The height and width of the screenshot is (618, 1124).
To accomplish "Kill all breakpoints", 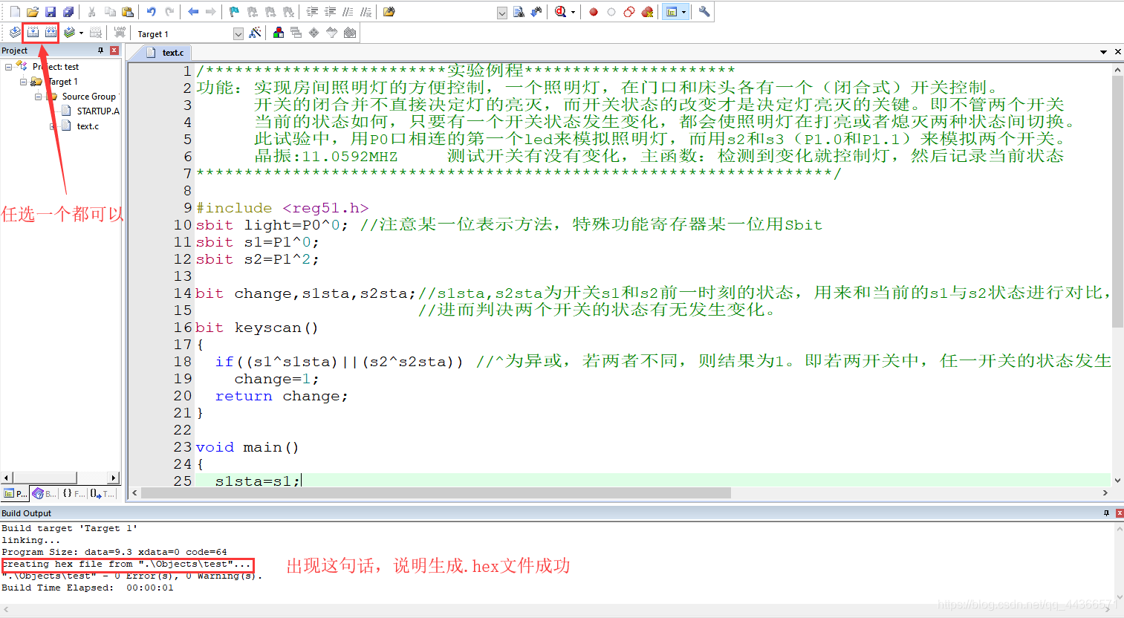I will pyautogui.click(x=647, y=12).
